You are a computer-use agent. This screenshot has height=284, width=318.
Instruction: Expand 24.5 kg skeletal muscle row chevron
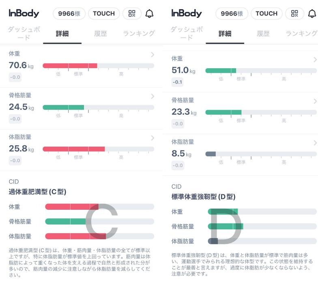coord(153,96)
